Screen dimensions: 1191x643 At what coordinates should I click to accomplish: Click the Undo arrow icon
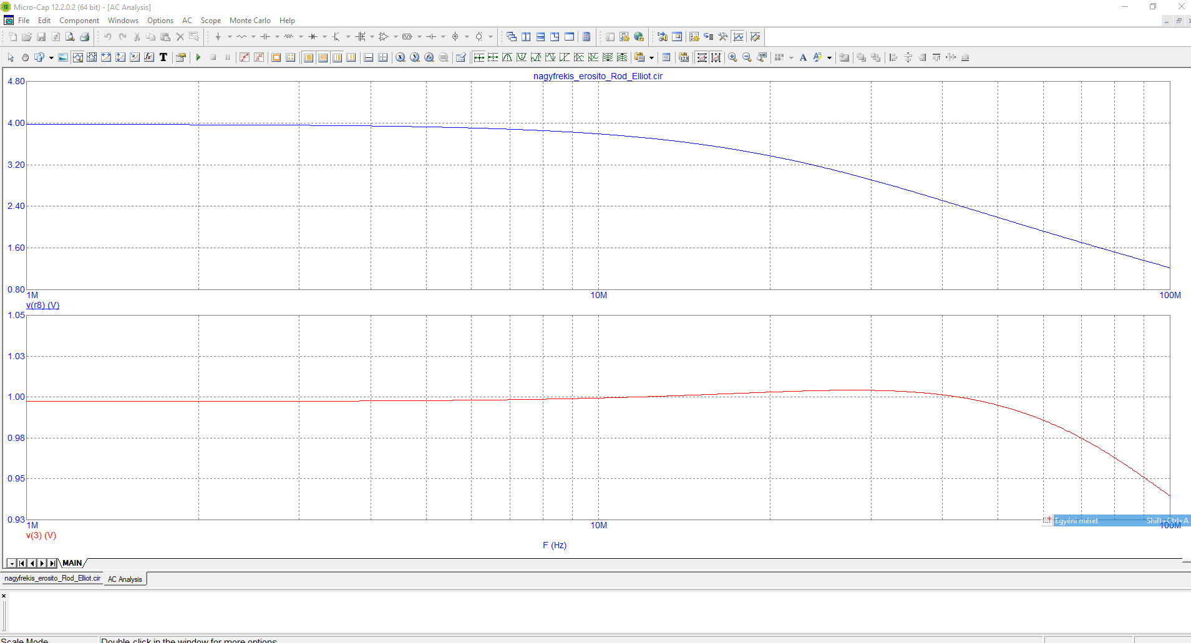108,37
